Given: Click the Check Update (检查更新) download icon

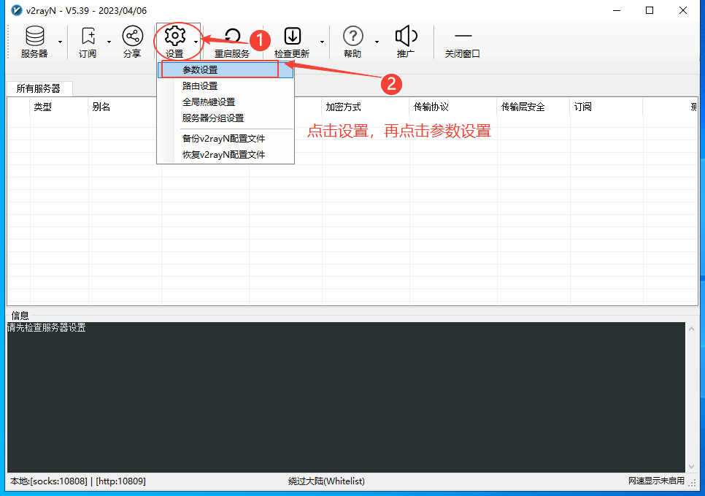Looking at the screenshot, I should 292,37.
